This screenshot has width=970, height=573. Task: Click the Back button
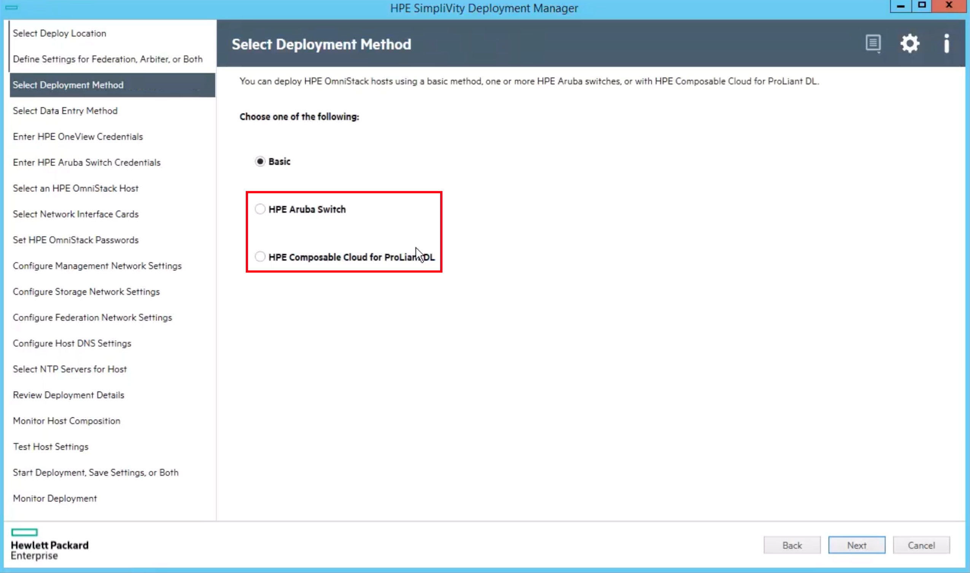(792, 545)
